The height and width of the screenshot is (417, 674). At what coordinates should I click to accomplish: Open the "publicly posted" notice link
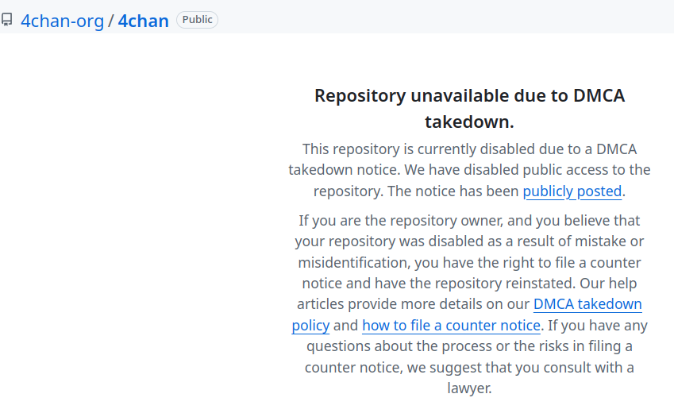coord(572,191)
